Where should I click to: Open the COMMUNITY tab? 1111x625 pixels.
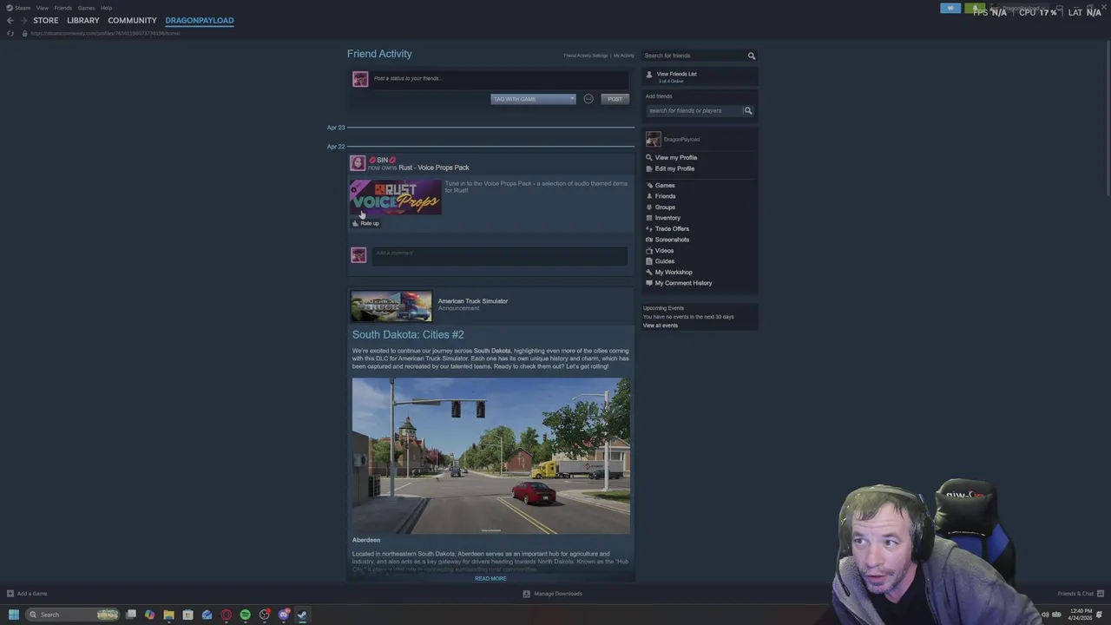(x=132, y=20)
